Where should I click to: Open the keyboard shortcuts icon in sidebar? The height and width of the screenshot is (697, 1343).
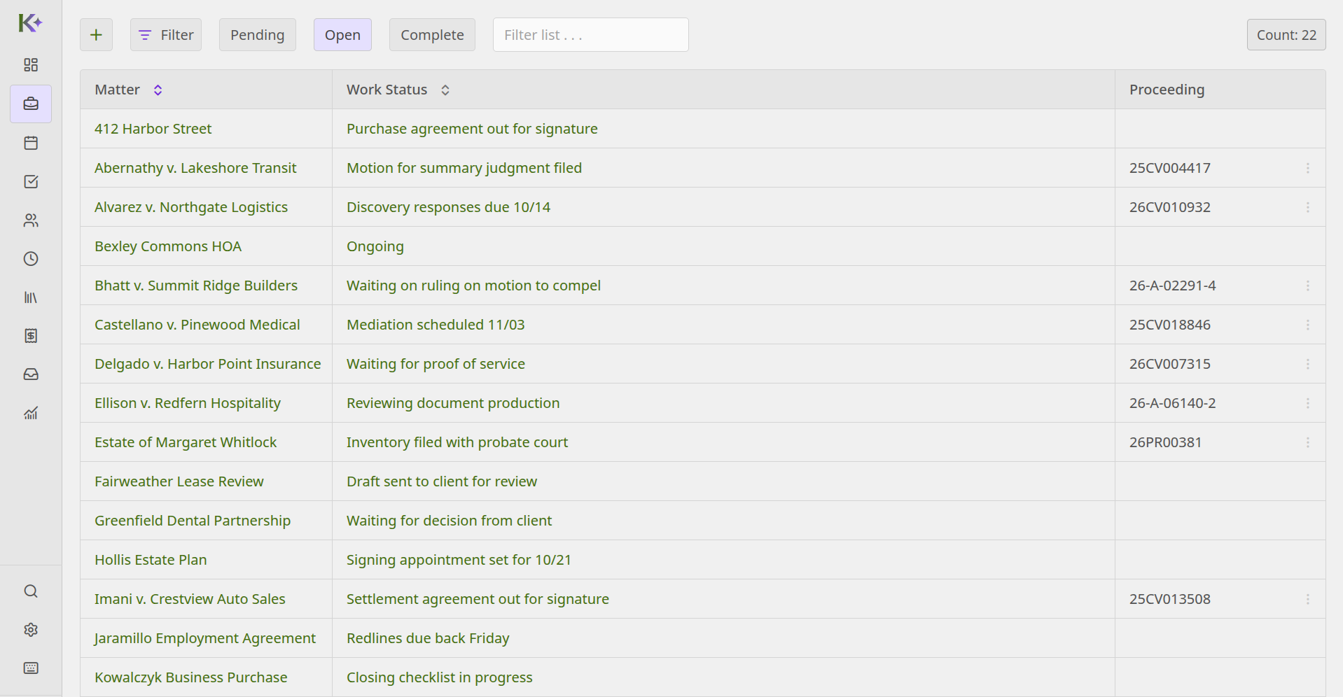(31, 668)
